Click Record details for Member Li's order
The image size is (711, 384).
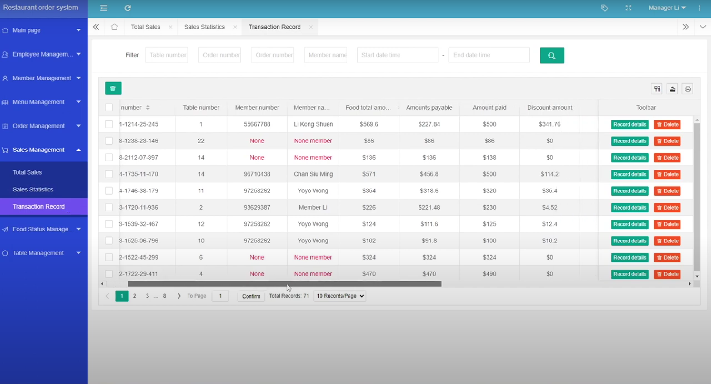(x=630, y=208)
